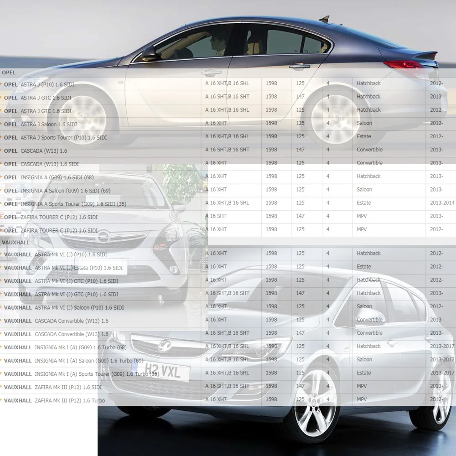The height and width of the screenshot is (456, 456).
Task: Click the VAUXHALL section header
Action: 16,243
